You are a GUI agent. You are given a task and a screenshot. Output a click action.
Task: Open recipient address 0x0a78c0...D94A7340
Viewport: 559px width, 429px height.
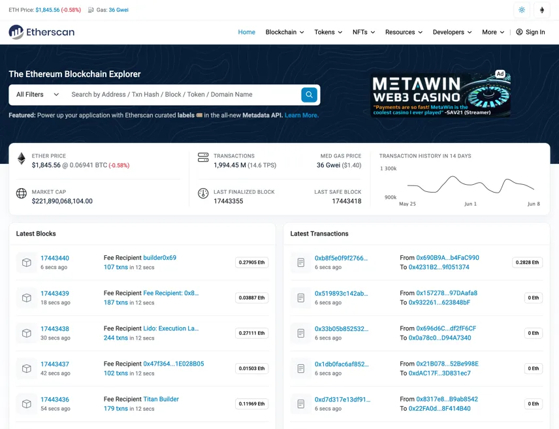pyautogui.click(x=440, y=338)
